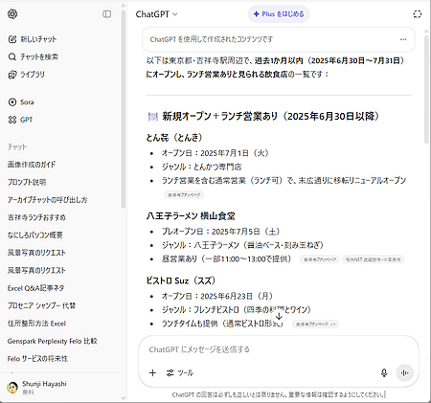Open the Library (ライブラリ)
This screenshot has height=403, width=431.
click(27, 75)
